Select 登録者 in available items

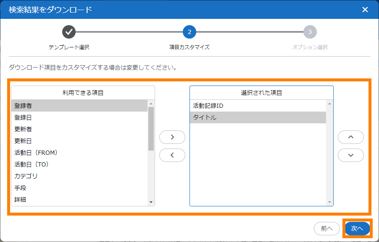tap(80, 106)
